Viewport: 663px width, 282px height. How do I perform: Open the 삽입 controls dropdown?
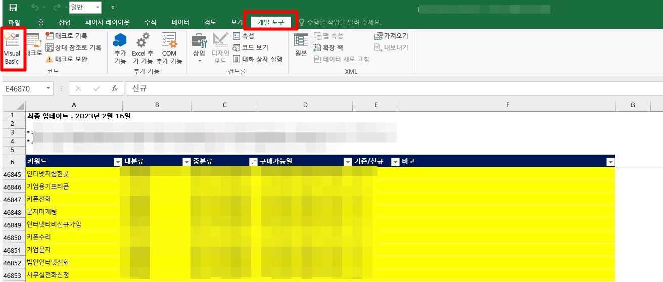coord(199,49)
